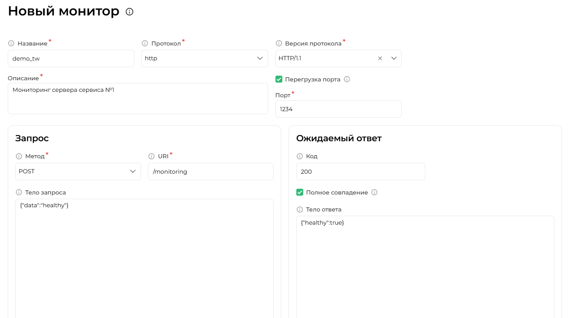Click info icon beside Метод label

19,156
